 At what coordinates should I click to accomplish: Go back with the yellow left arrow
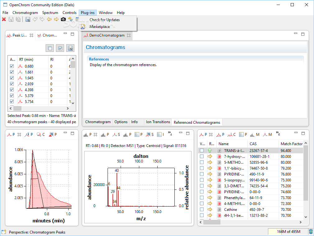click(x=49, y=20)
